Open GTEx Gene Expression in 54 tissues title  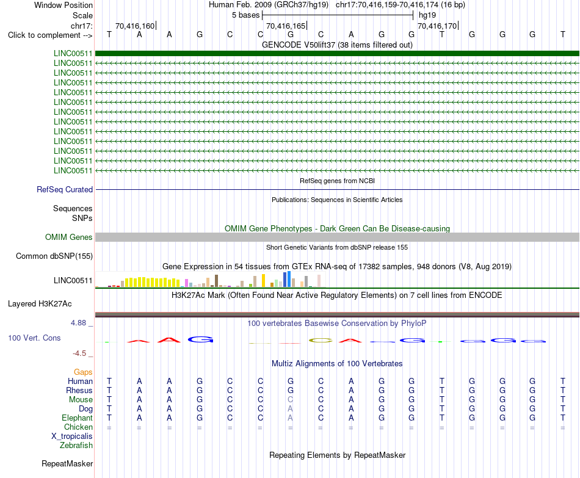(x=337, y=266)
